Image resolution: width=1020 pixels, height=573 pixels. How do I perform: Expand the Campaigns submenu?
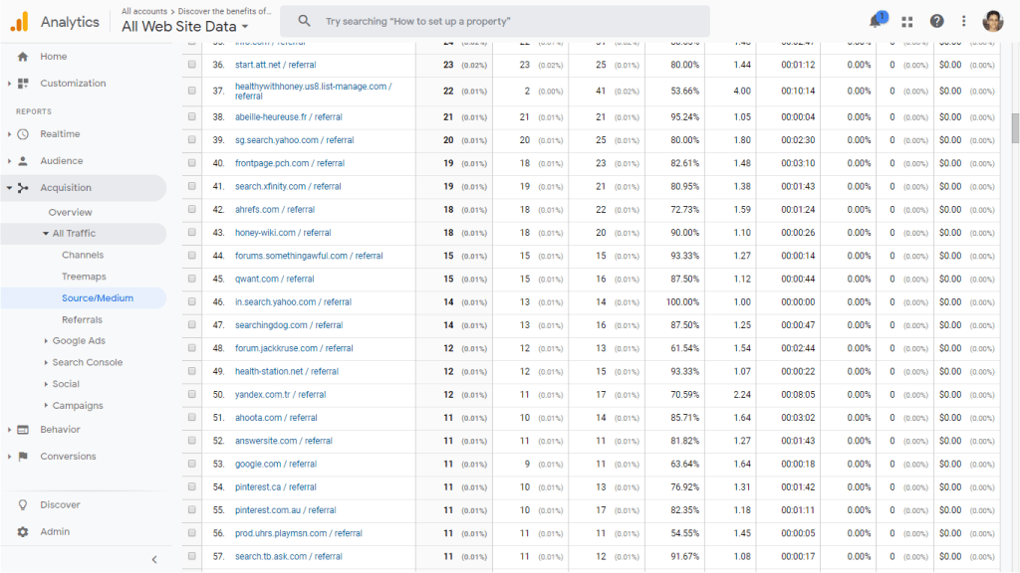point(46,406)
